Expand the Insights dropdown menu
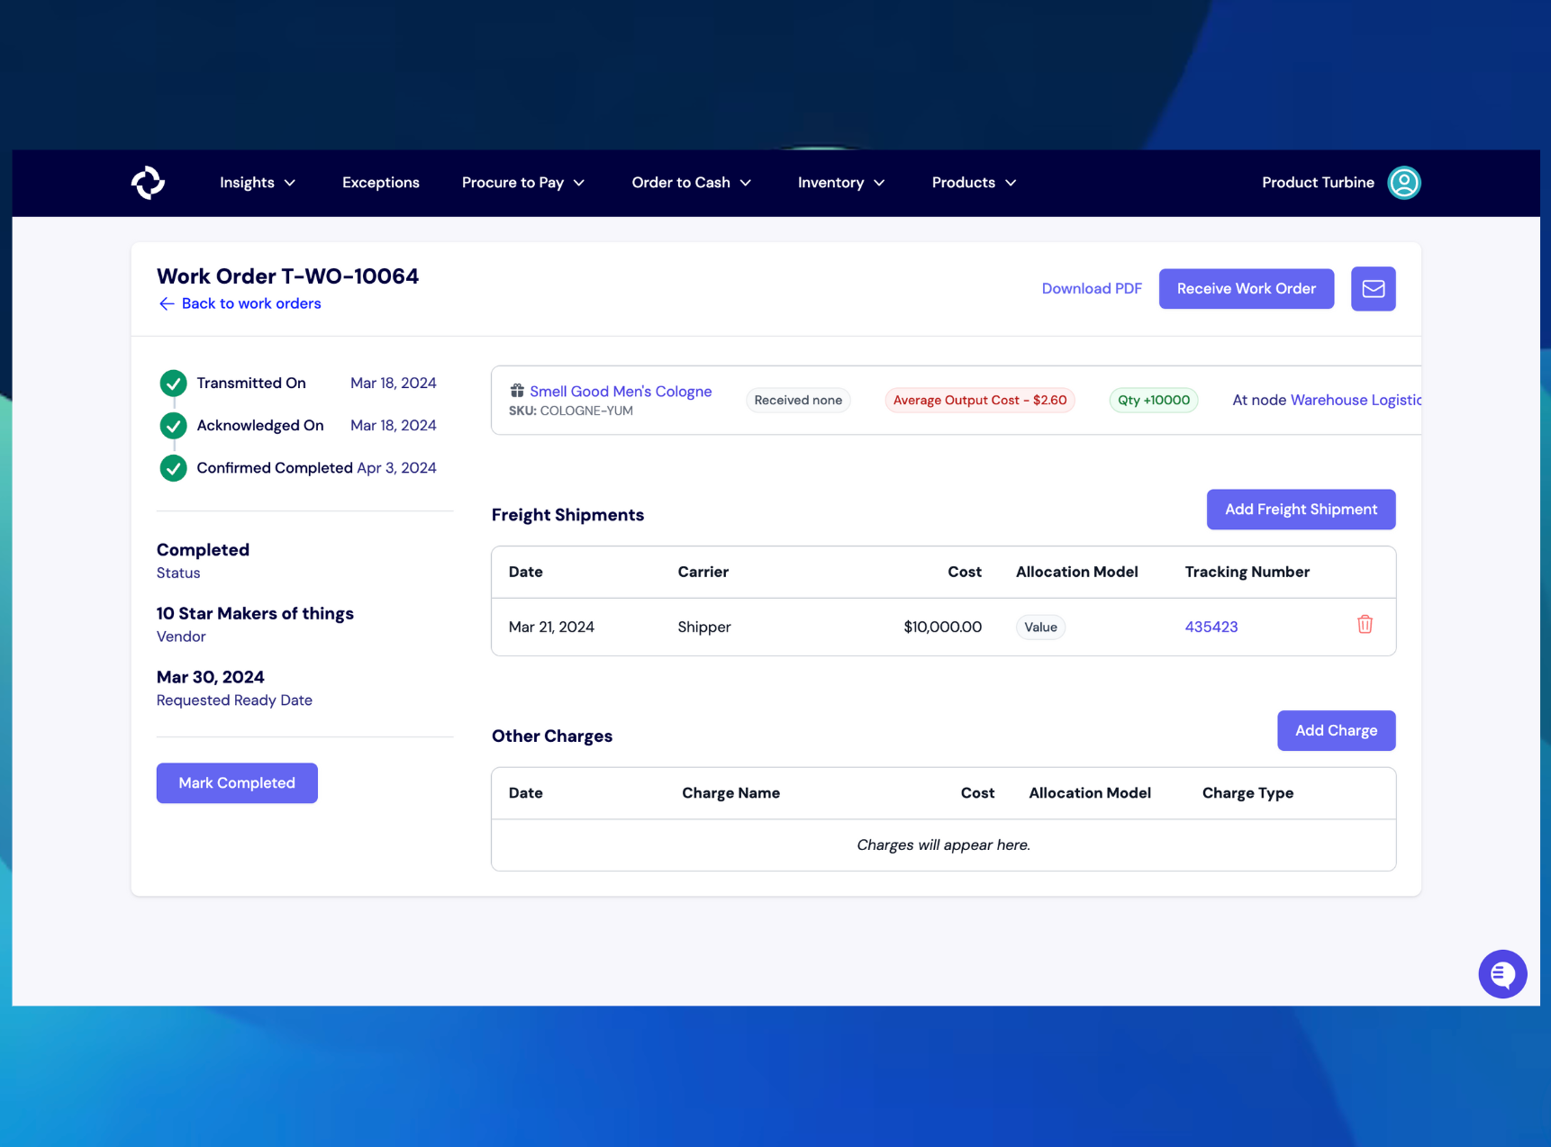 tap(258, 183)
